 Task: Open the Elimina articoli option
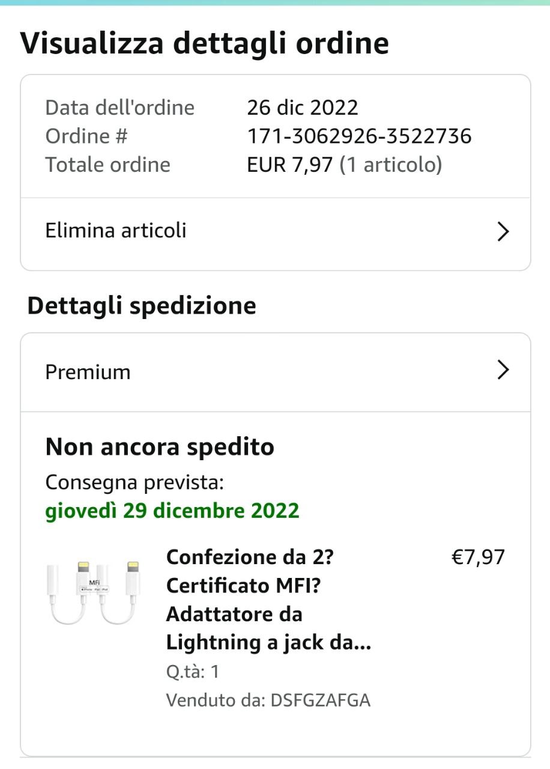(x=116, y=231)
